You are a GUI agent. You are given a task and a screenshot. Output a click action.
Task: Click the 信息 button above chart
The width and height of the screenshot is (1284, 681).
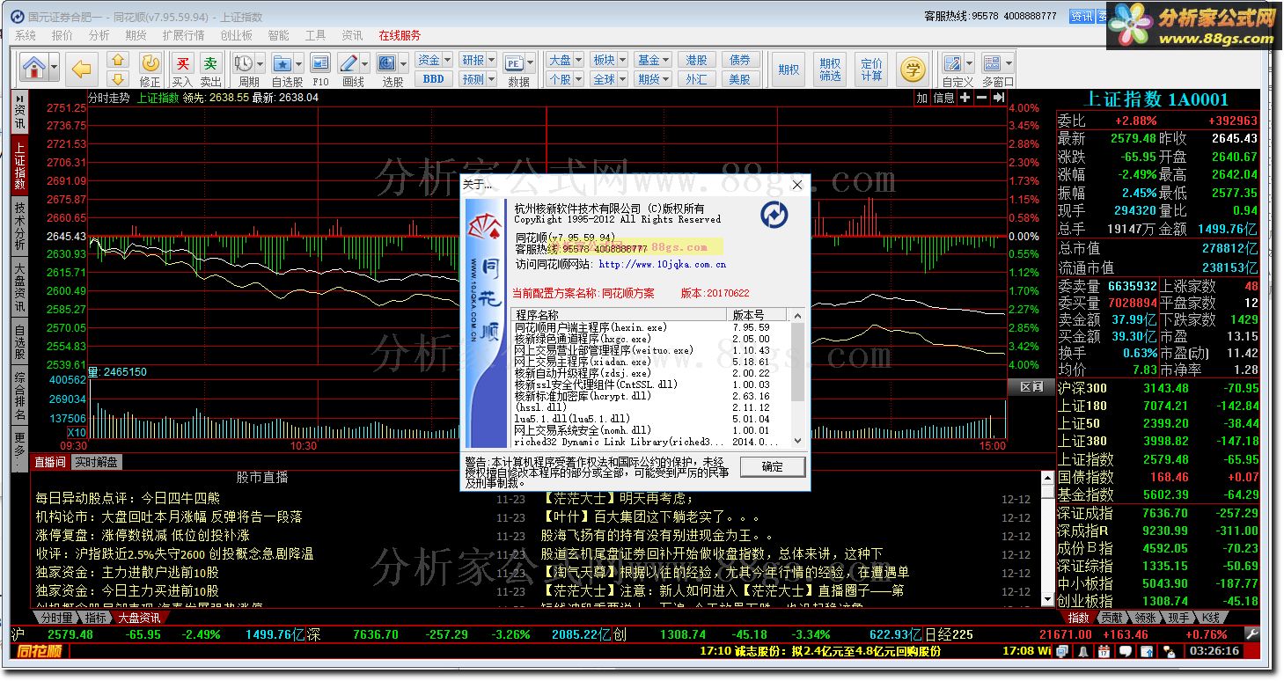pyautogui.click(x=943, y=98)
